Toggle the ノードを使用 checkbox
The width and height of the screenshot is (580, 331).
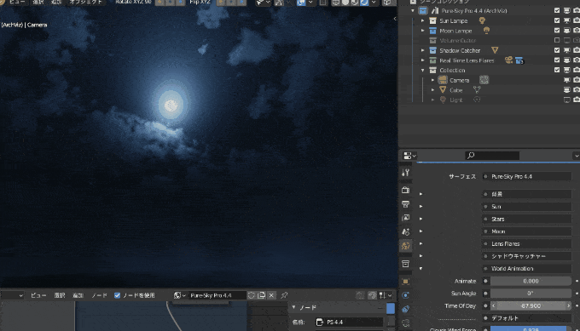(x=117, y=295)
